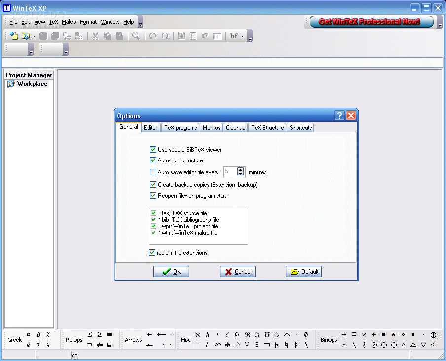Insert the alpha Greek symbol

(29, 334)
